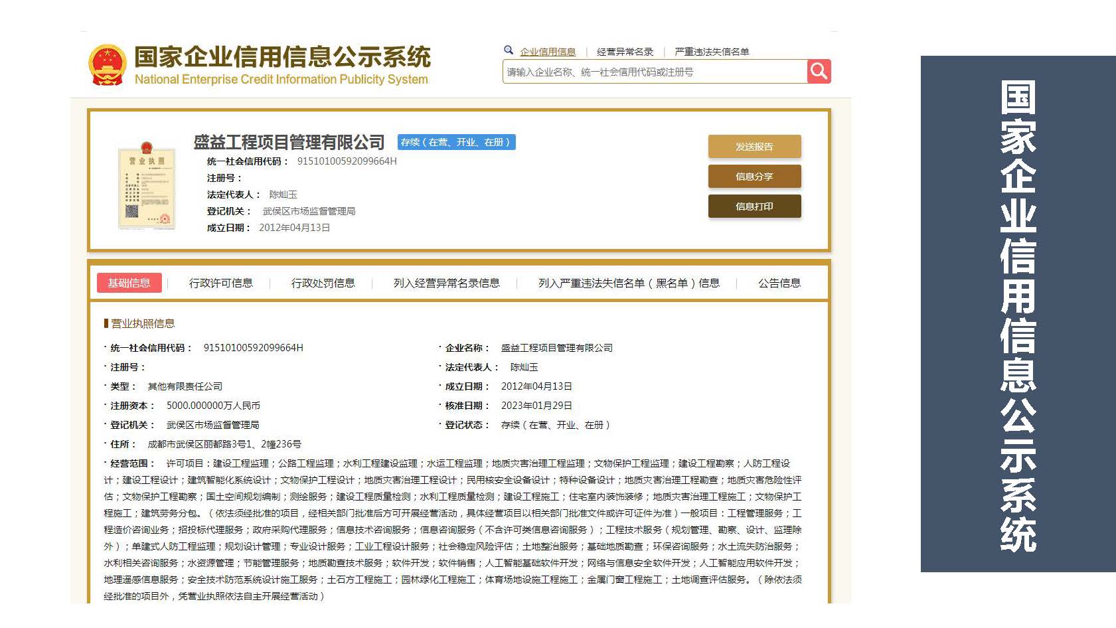Click credit code value in license info
Image resolution: width=1116 pixels, height=628 pixels.
pos(254,348)
